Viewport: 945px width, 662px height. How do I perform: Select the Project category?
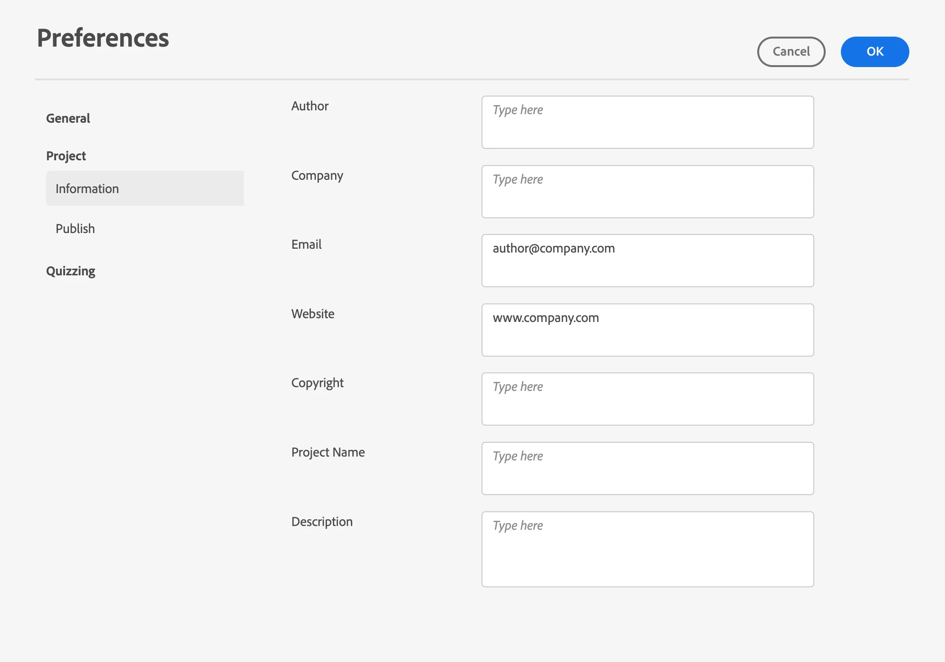click(x=66, y=156)
